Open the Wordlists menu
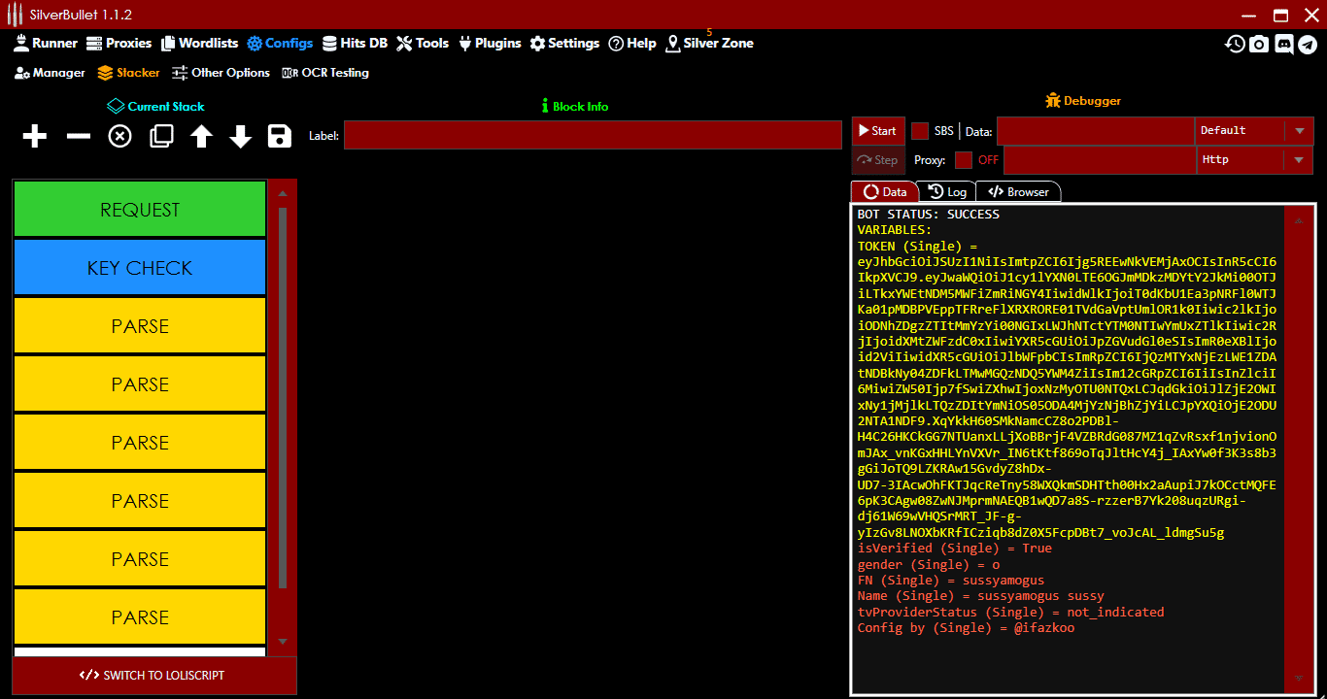Screen dimensions: 1327x699 pos(199,44)
